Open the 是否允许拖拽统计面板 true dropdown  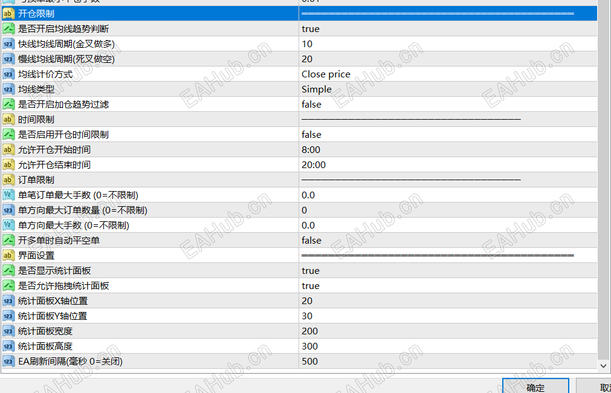coord(448,286)
